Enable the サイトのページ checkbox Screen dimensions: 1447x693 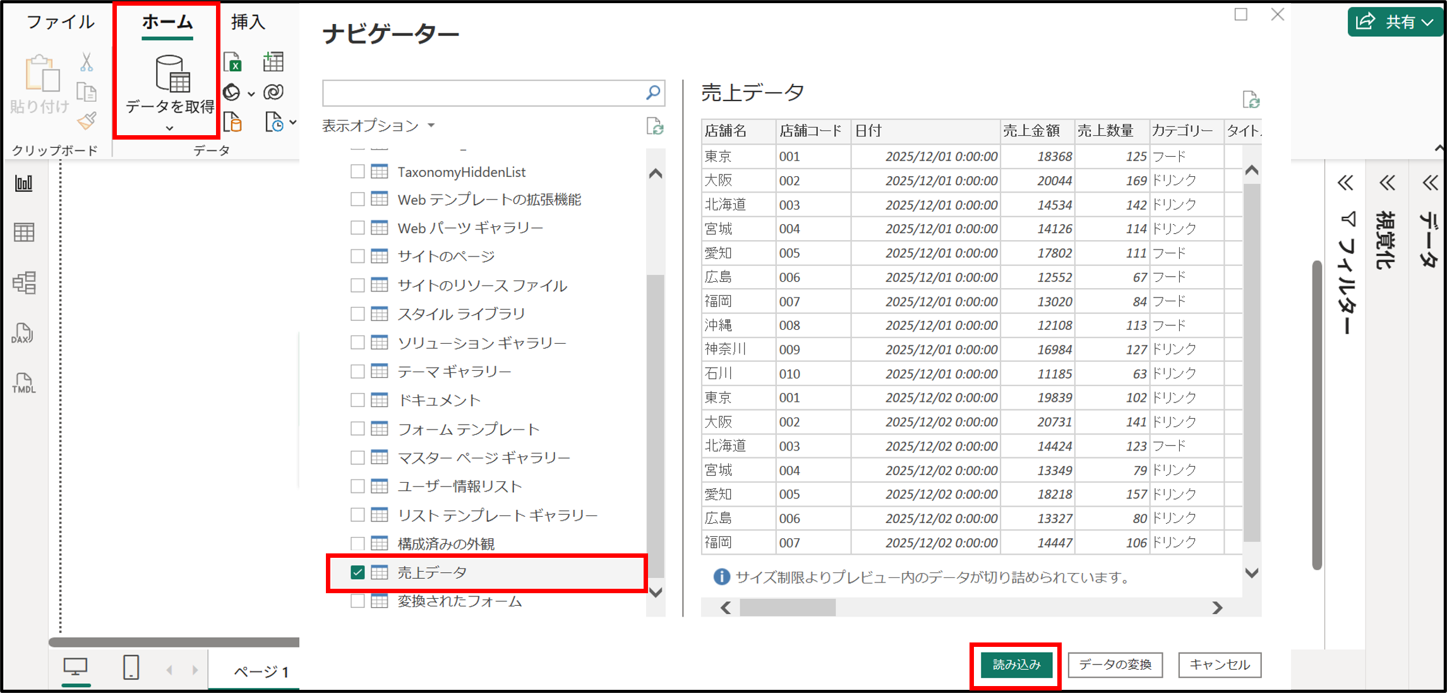click(x=357, y=256)
